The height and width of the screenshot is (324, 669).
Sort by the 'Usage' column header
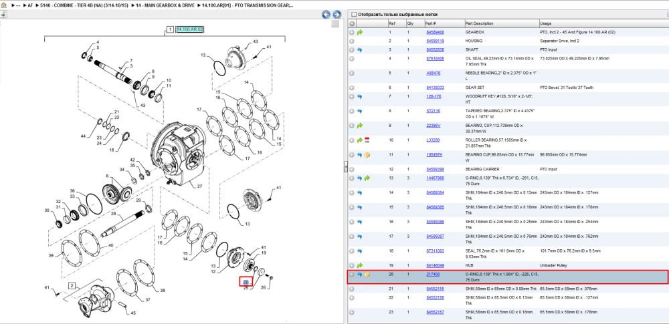(545, 23)
